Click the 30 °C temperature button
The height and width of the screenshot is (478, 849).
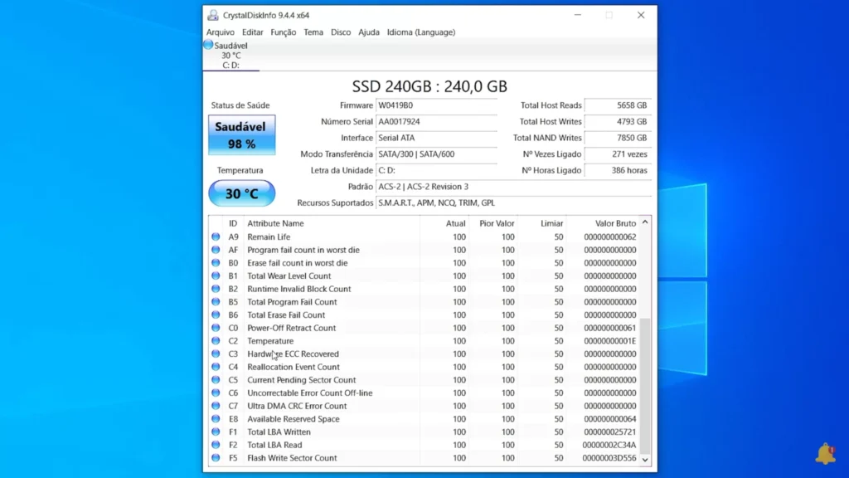241,194
